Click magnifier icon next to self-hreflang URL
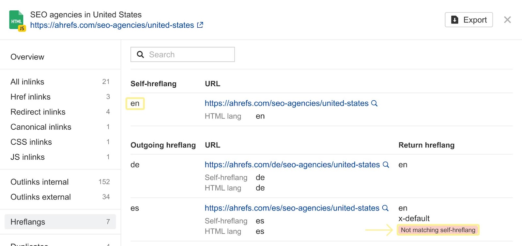 (x=374, y=103)
